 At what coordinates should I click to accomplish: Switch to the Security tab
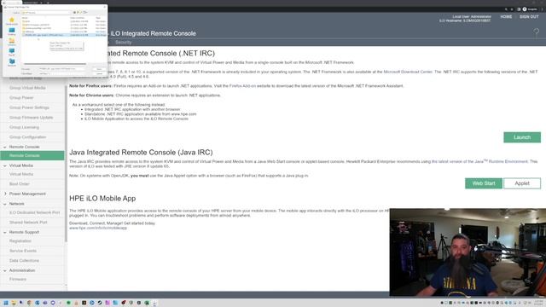(123, 42)
